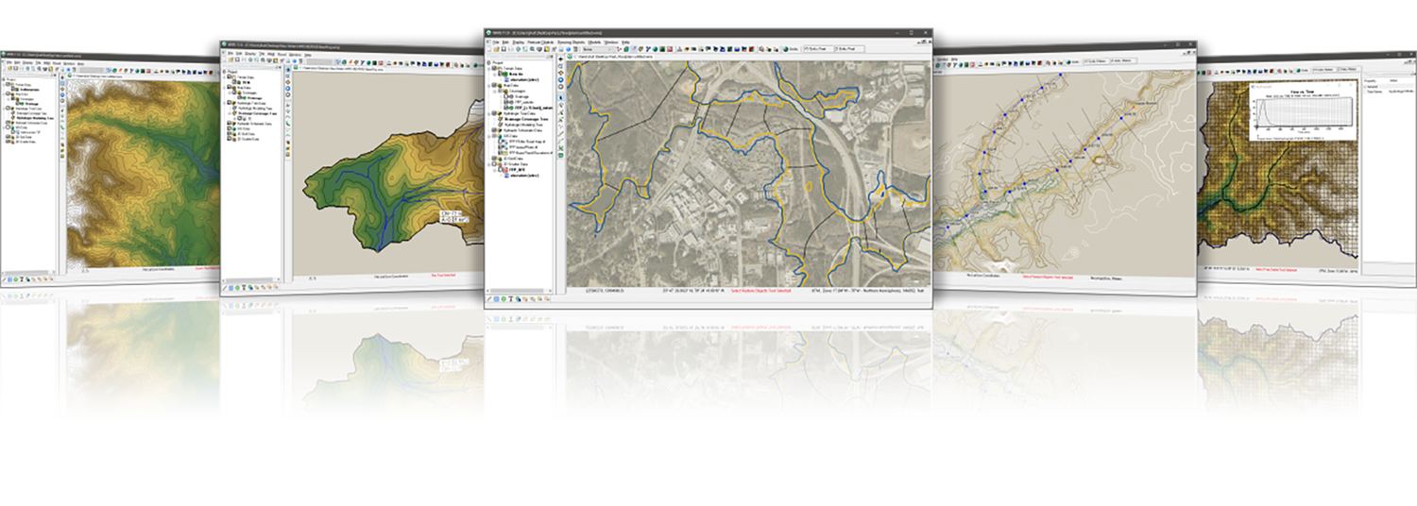Open the Models menu in center window
1417x506 pixels.
pos(595,42)
